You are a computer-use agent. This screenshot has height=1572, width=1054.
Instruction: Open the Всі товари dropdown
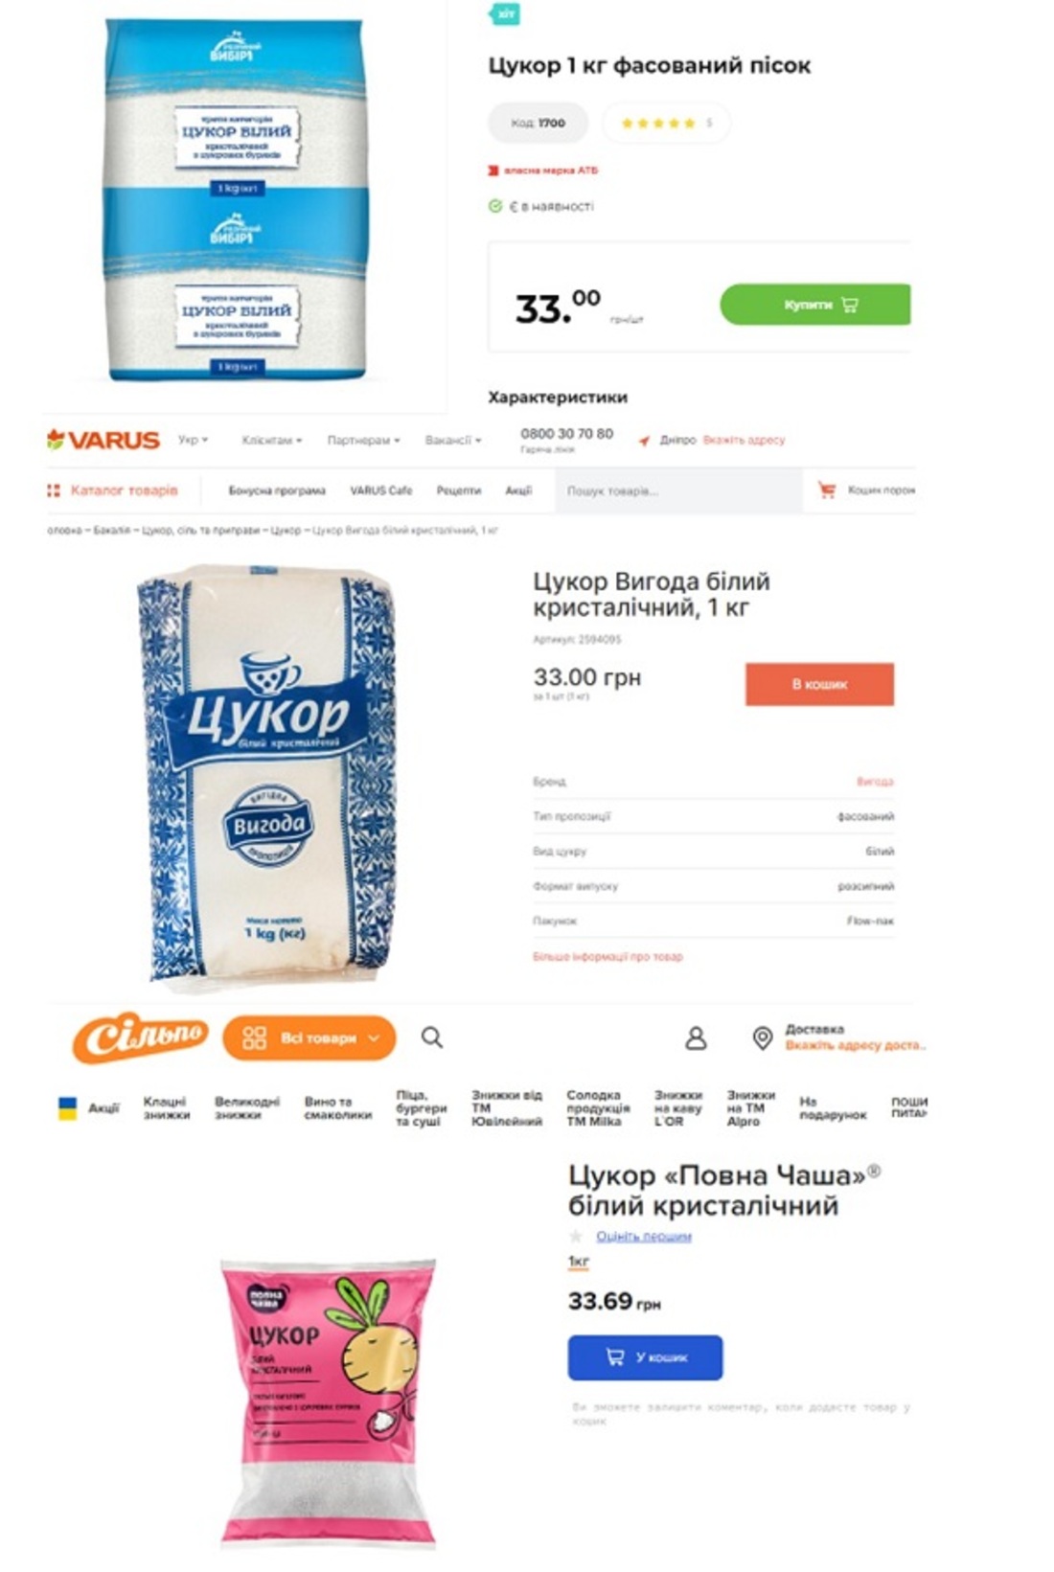tap(309, 1037)
